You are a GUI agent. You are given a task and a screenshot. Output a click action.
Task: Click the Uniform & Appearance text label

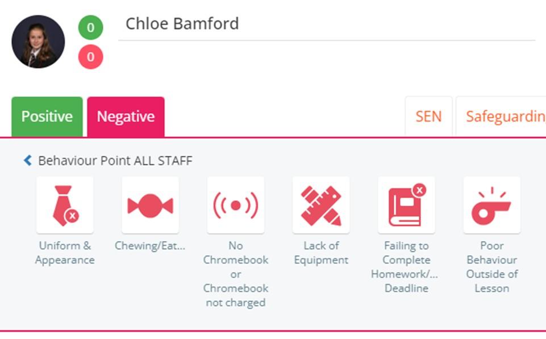pyautogui.click(x=65, y=253)
